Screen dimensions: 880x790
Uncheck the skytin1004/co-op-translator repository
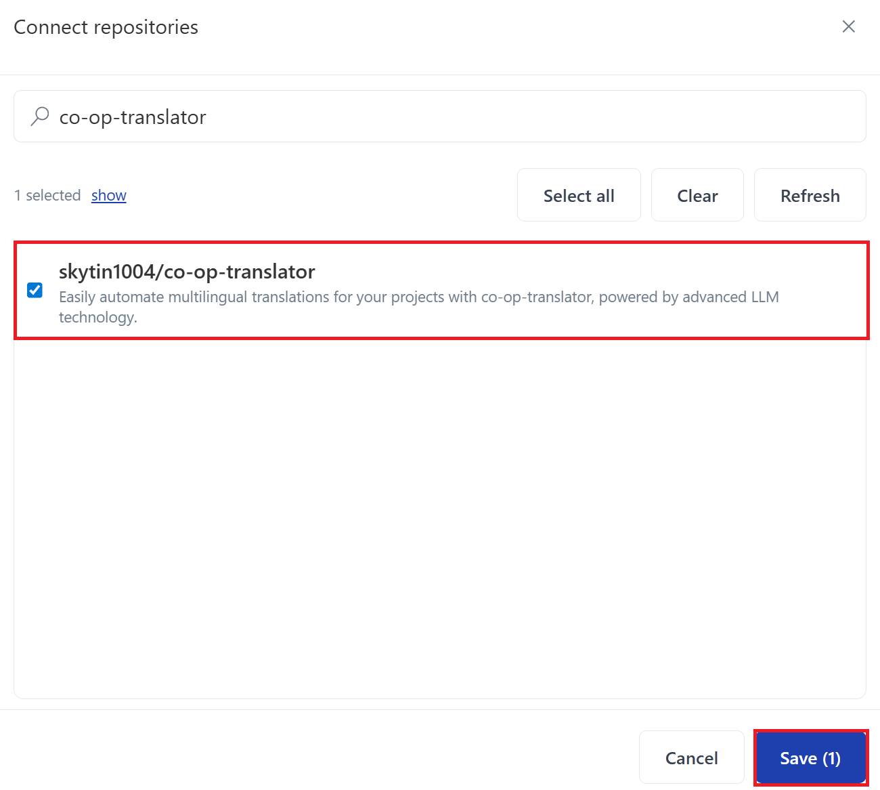pyautogui.click(x=35, y=290)
